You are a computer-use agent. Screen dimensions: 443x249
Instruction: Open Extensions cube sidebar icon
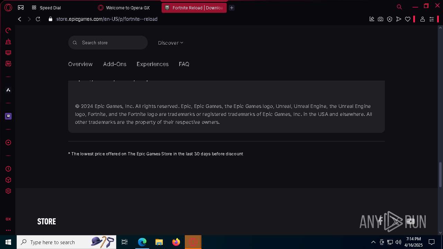pyautogui.click(x=8, y=180)
